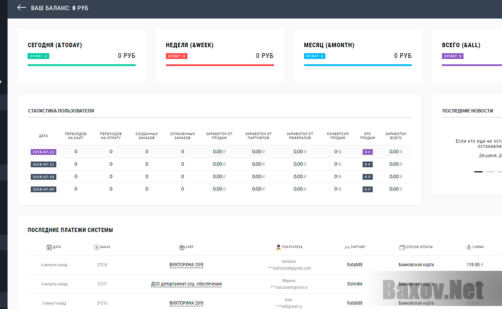Viewport: 502px width, 309px height.
Task: Click the partner icon beside Партнер header
Action: (346, 247)
